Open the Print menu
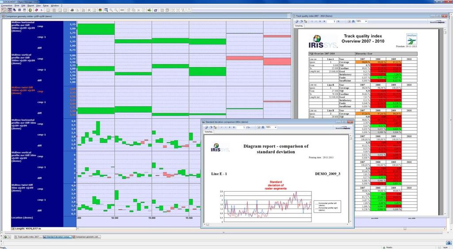 pyautogui.click(x=17, y=5)
